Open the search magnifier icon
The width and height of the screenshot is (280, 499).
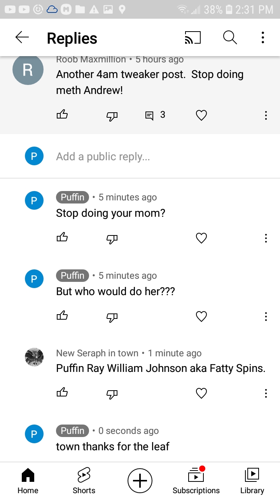[x=230, y=37]
